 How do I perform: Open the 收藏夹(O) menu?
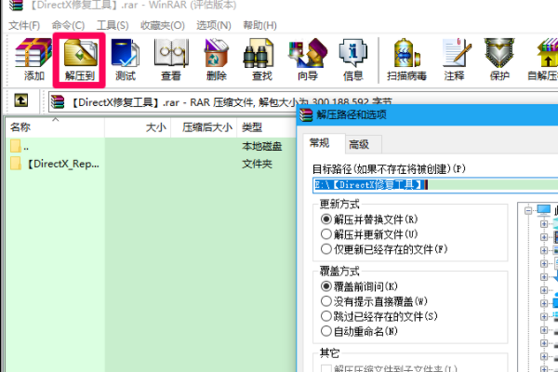pos(162,25)
